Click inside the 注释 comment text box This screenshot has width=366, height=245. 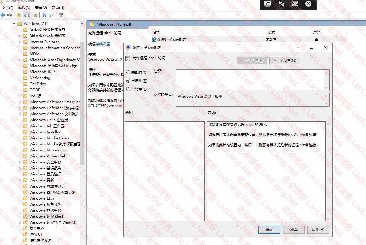(250, 80)
